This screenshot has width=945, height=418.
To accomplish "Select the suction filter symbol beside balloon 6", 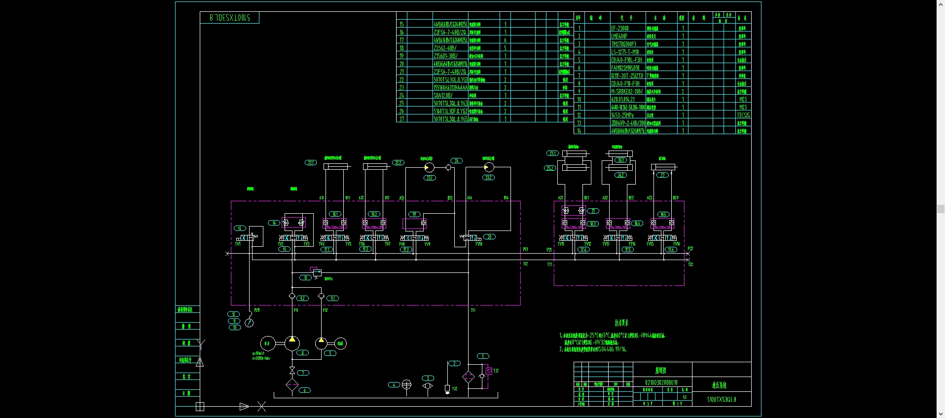I will click(x=292, y=385).
